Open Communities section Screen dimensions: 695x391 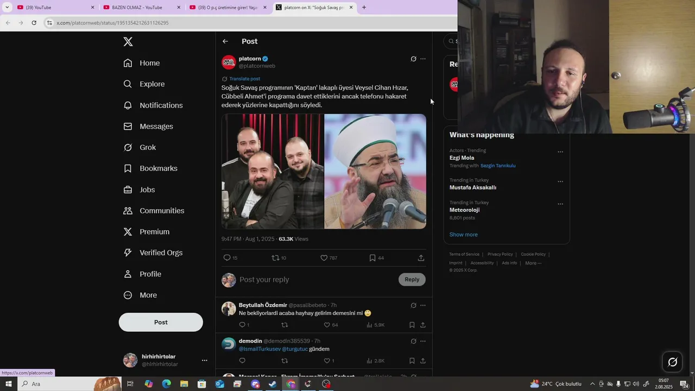[x=154, y=211]
